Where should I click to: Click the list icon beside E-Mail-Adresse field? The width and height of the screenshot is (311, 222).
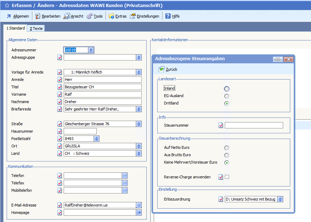coord(139,205)
